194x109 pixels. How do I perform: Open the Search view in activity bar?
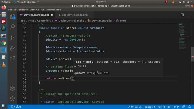(x=12, y=27)
